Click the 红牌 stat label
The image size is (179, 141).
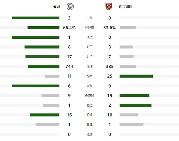click(90, 134)
